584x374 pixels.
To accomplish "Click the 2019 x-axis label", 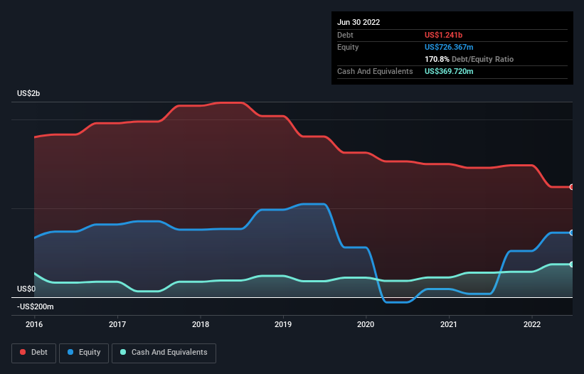I will pos(283,324).
